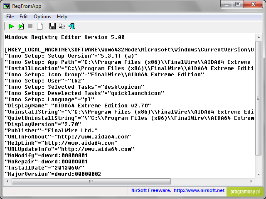Click the 'Deselected Tasks'='quicklaunchicon' line

pos(84,93)
